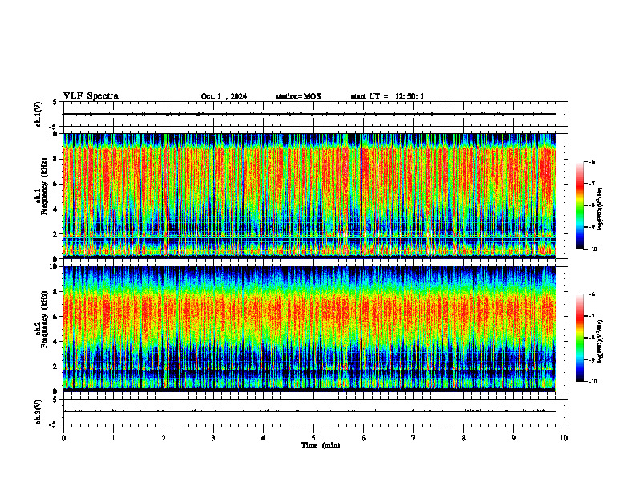Click the 'ch.3(V)' waveform axis label
Image resolution: width=635 pixels, height=491 pixels.
(38, 412)
